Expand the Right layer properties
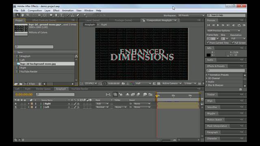The width and height of the screenshot is (260, 146). [x=29, y=104]
